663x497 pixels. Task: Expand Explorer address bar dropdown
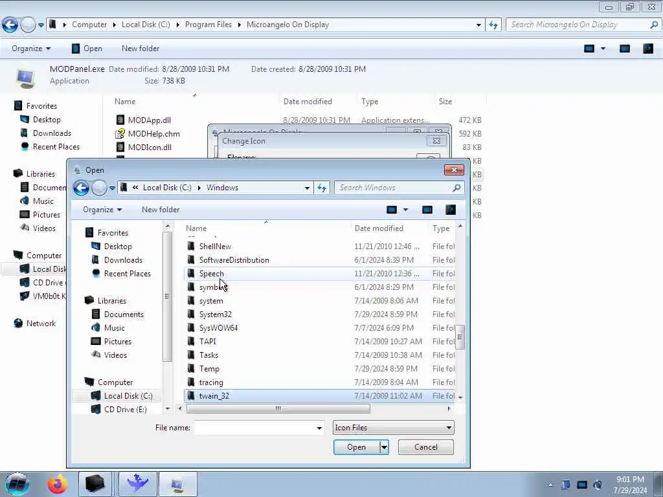[x=478, y=25]
